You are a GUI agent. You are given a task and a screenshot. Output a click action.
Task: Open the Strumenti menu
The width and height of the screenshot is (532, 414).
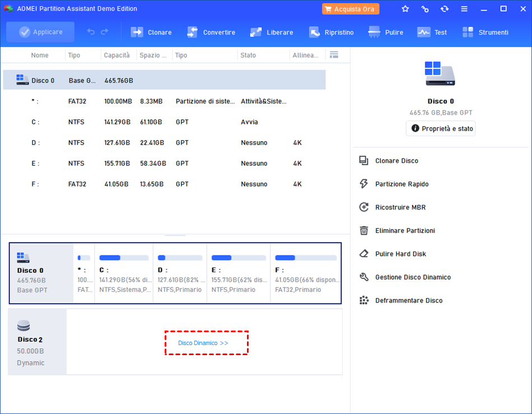[486, 32]
